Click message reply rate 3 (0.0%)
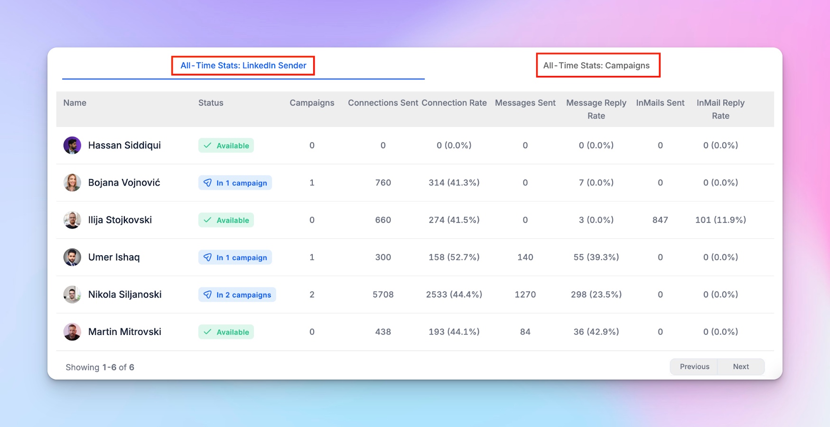The width and height of the screenshot is (830, 427). pos(596,220)
